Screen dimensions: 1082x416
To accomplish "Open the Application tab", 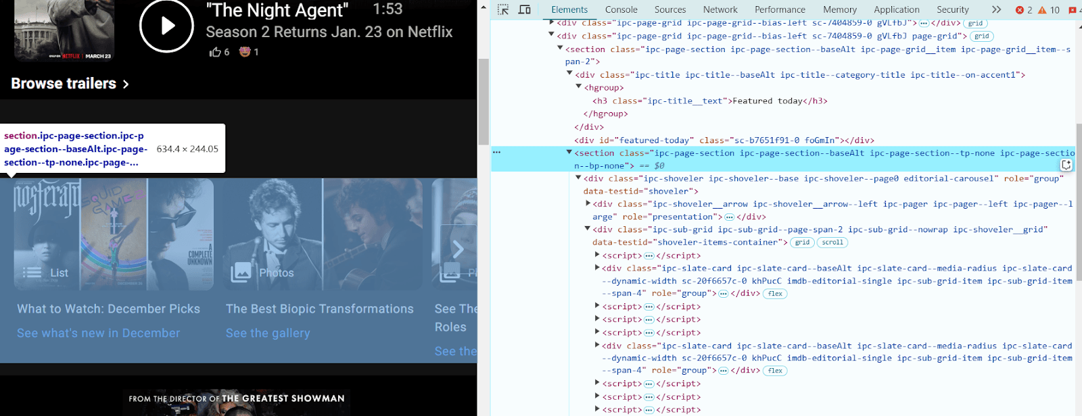I will pyautogui.click(x=897, y=9).
